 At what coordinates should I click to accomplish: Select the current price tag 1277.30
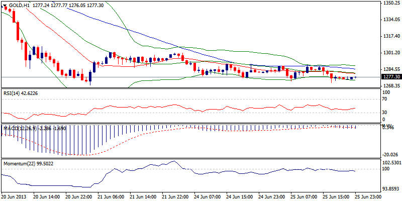click(x=390, y=77)
